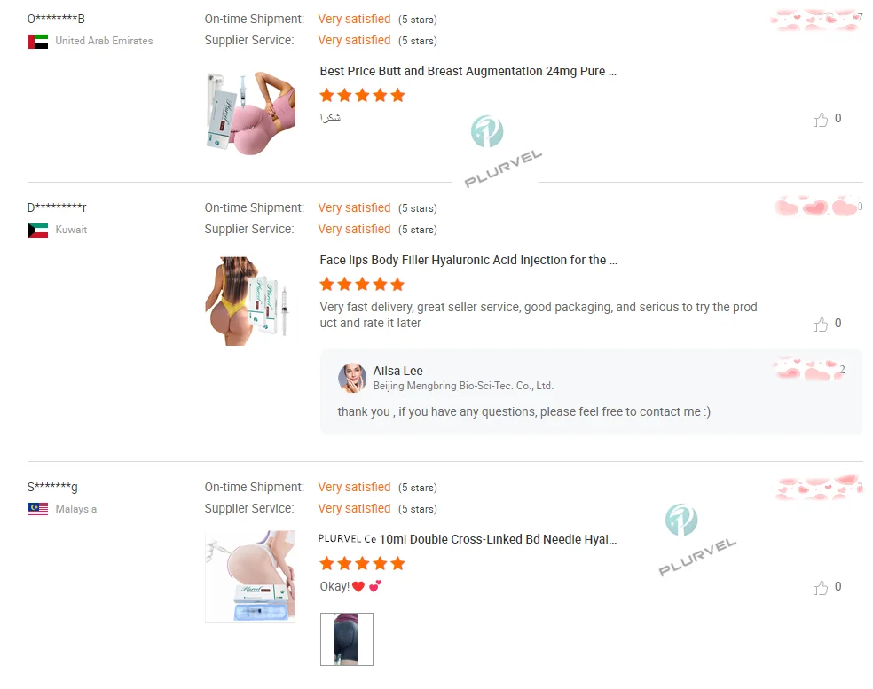
Task: Open product thumbnail in Malaysia review
Action: tap(250, 576)
